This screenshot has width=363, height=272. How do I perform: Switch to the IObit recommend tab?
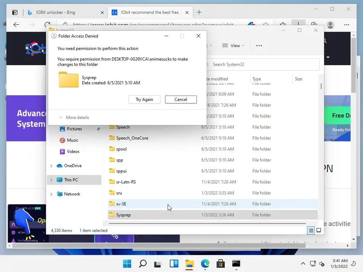point(150,12)
